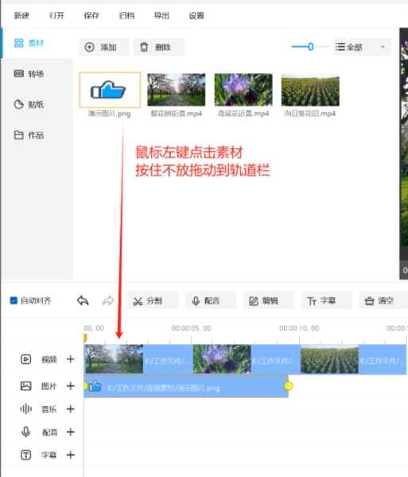Click the 图片 track picture icon

25,386
